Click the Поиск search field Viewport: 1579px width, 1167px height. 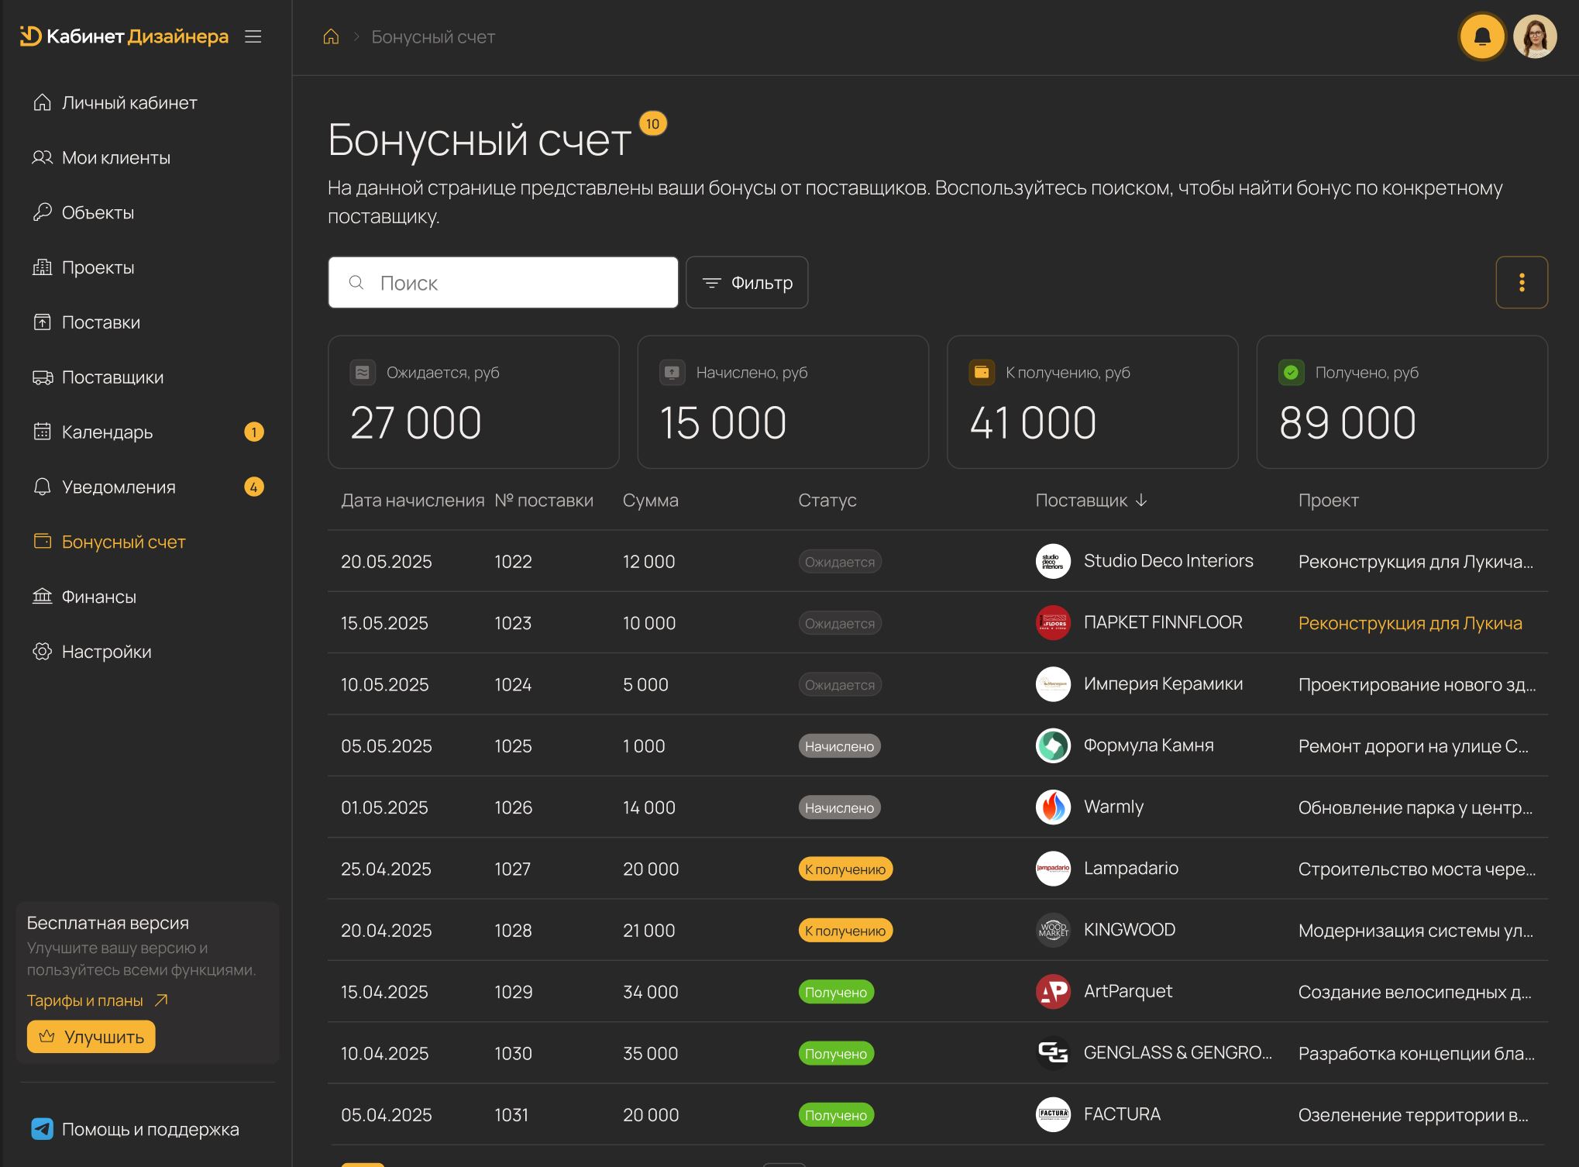pos(504,283)
